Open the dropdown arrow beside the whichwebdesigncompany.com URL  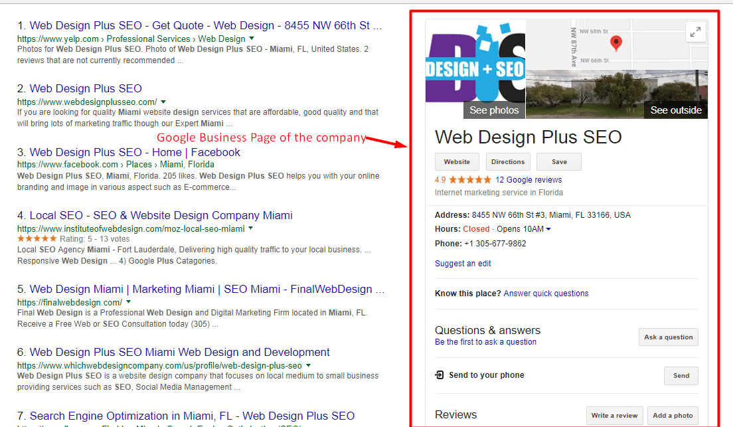pos(308,365)
